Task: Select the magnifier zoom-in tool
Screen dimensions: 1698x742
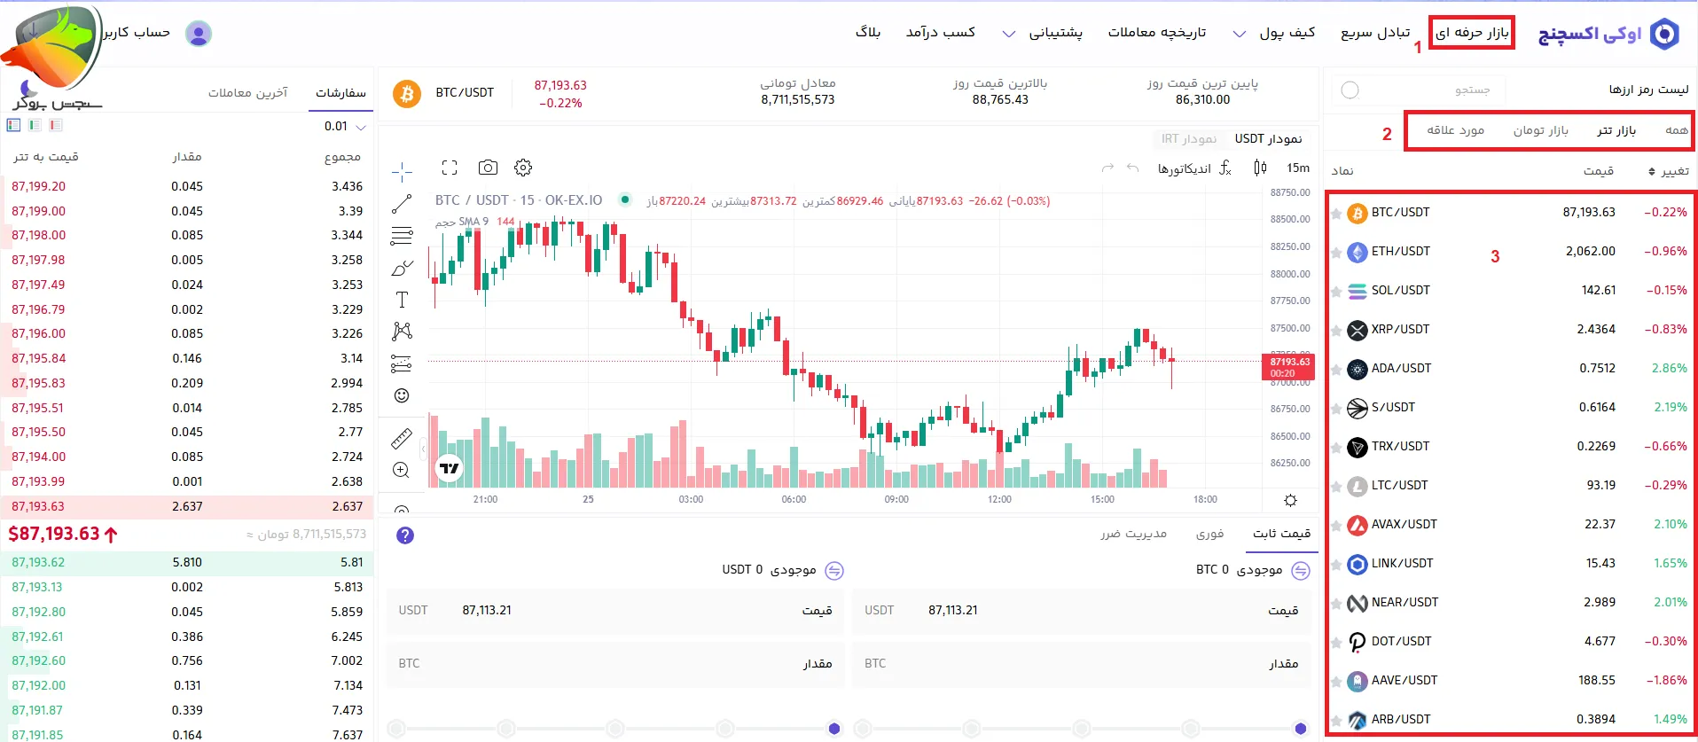Action: pos(402,470)
